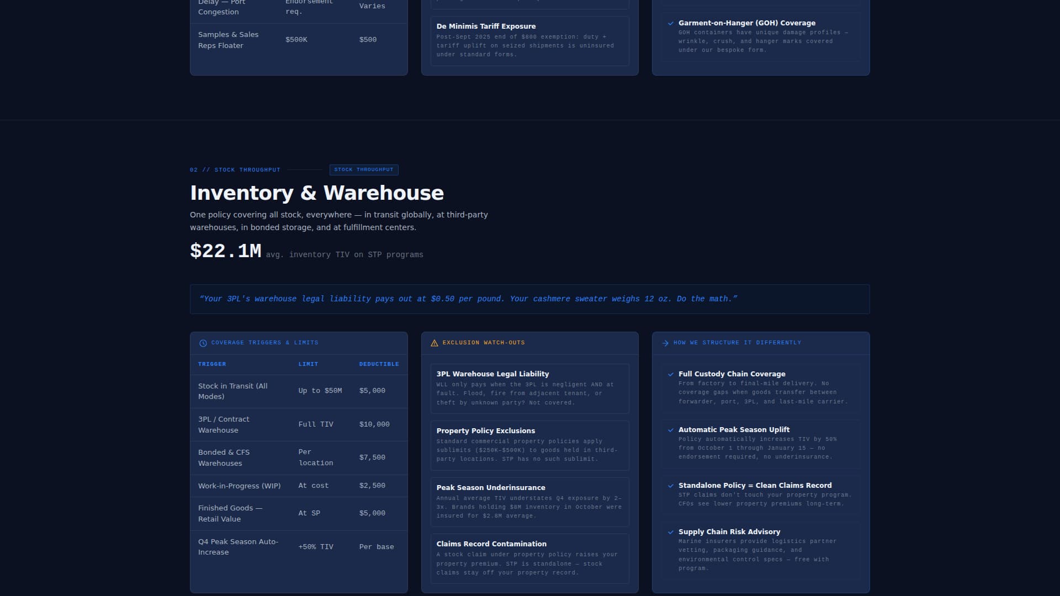Select the Stock in Transit (All Modes) row

(299, 391)
